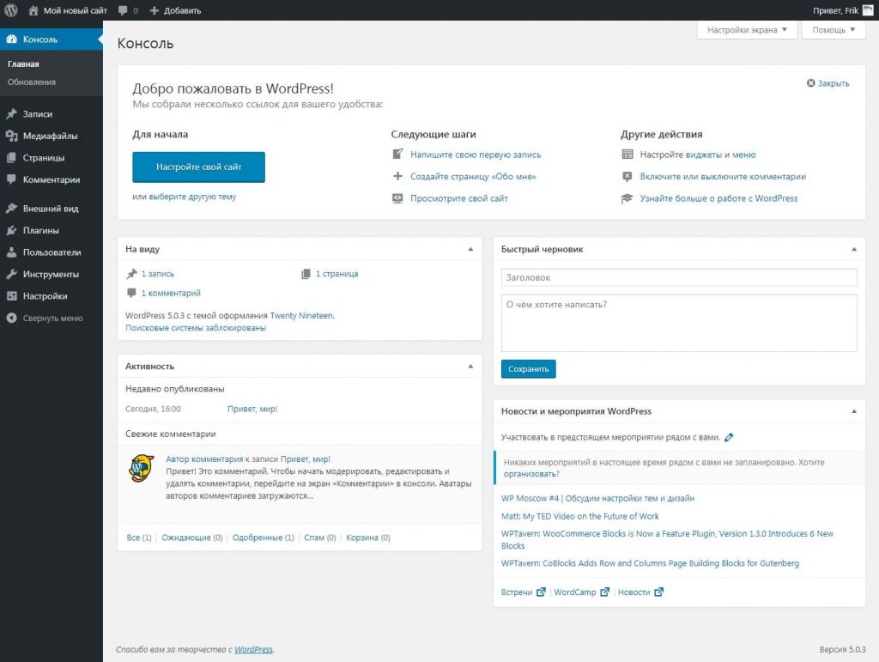
Task: Collapse the Быстрый черновик widget
Action: [854, 250]
